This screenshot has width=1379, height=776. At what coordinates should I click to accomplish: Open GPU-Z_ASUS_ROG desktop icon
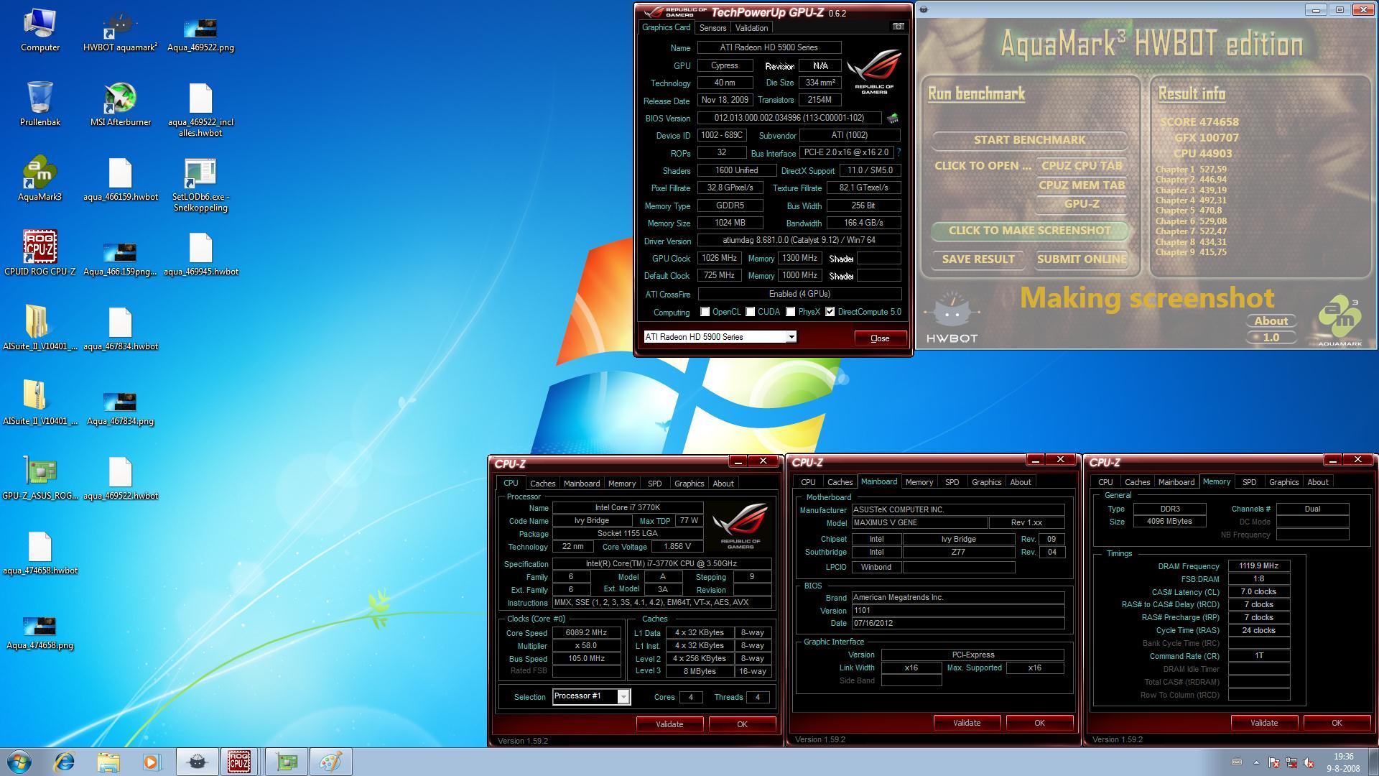(x=40, y=477)
